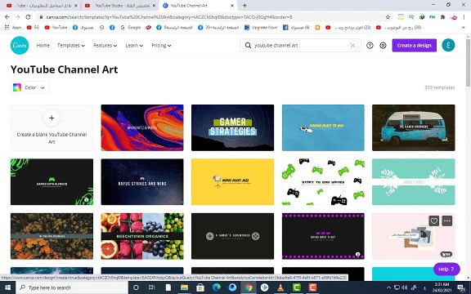Click the Color swatch rainbow icon
Screen dimensions: 471x294
(x=17, y=87)
